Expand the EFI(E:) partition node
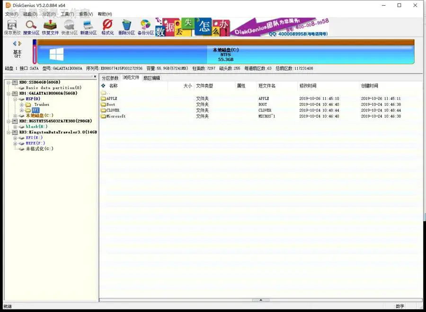The height and width of the screenshot is (312, 426). point(15,138)
